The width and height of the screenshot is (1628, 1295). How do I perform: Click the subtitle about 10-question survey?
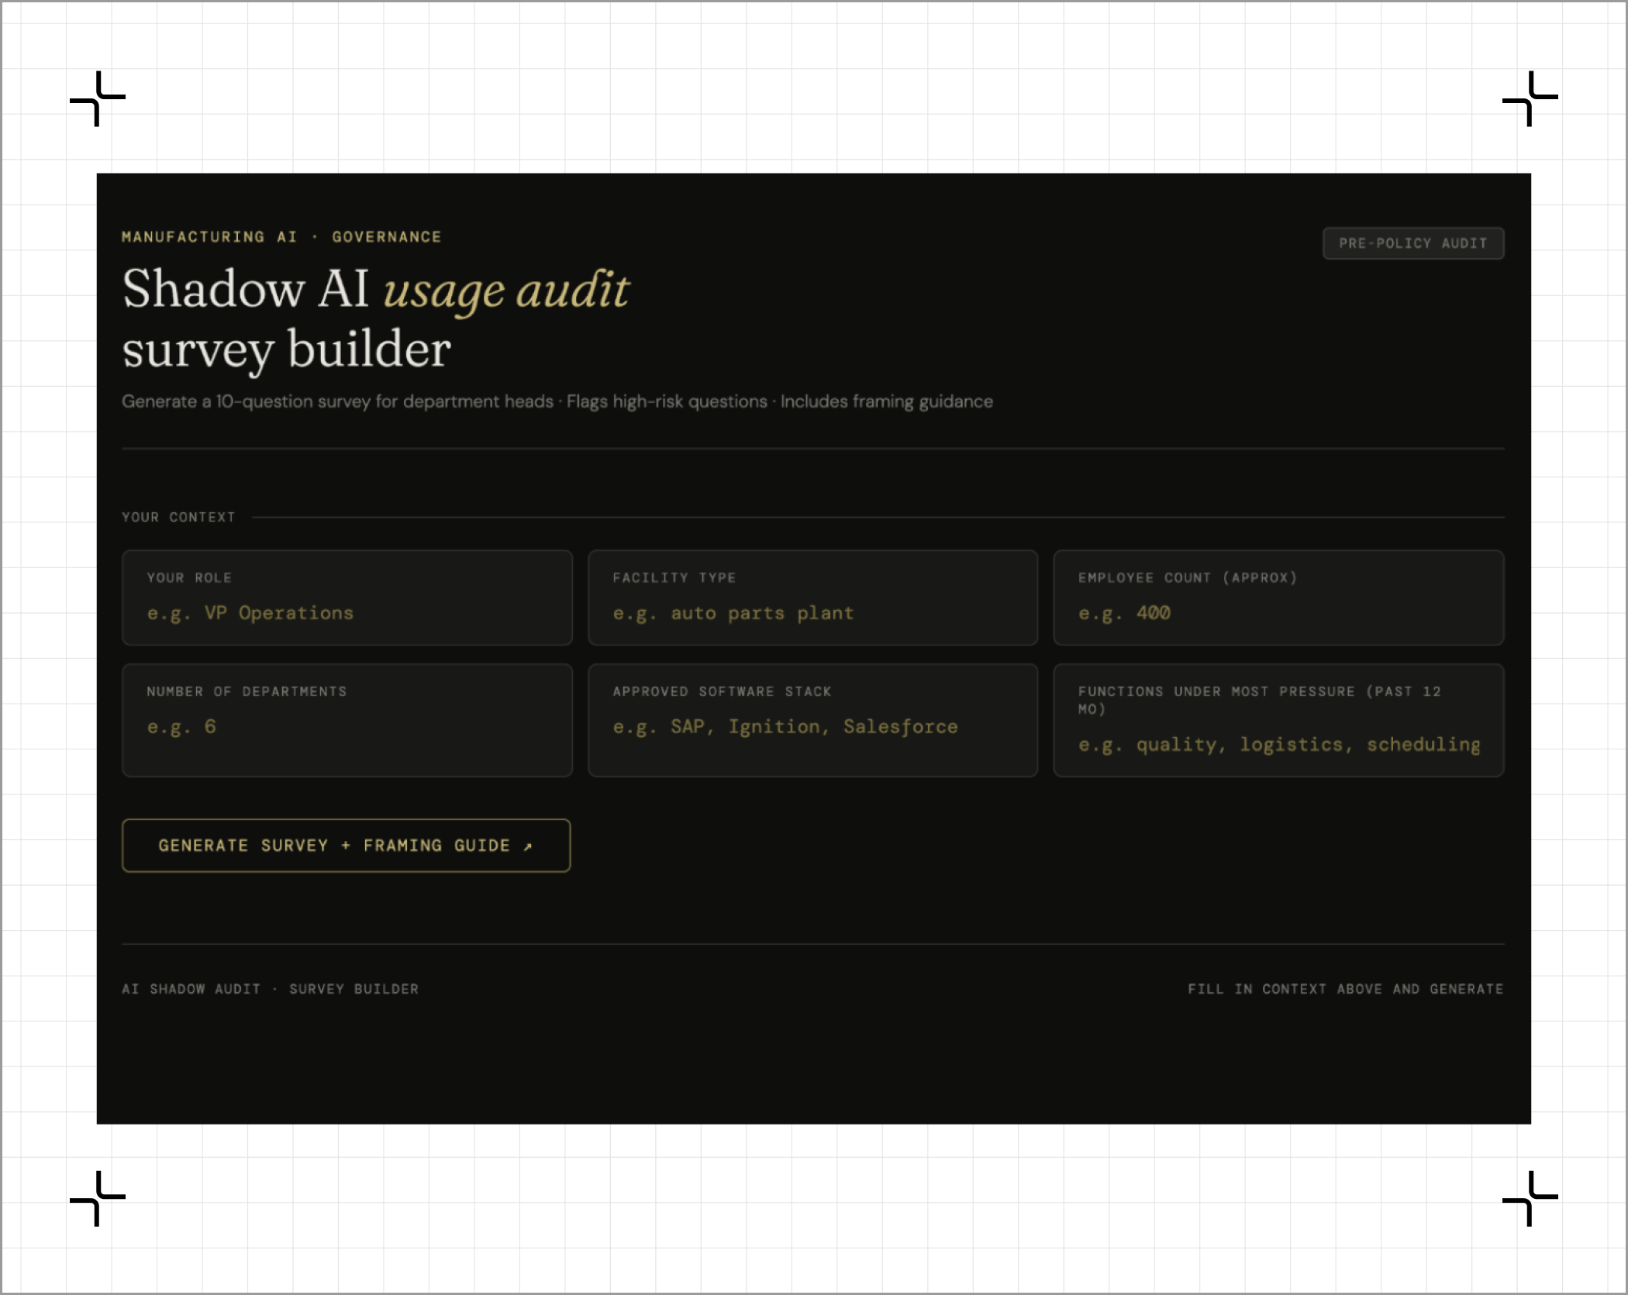point(557,401)
